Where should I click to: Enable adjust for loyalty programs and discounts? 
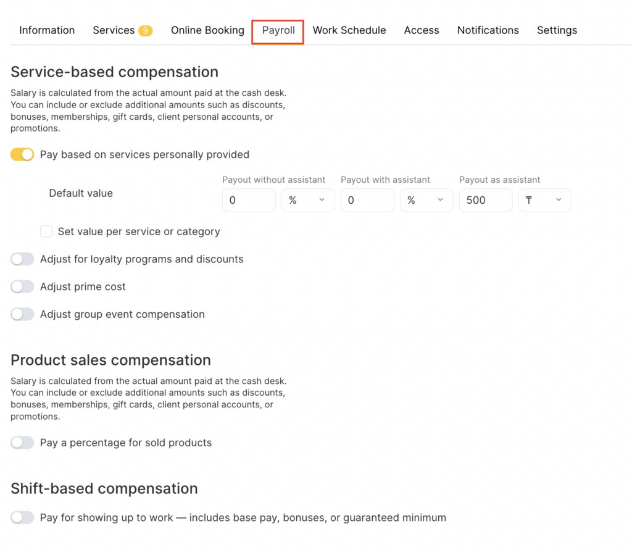[x=22, y=259]
